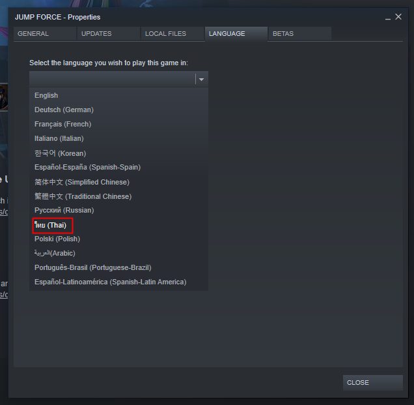Select the BETAS tab

(x=299, y=34)
